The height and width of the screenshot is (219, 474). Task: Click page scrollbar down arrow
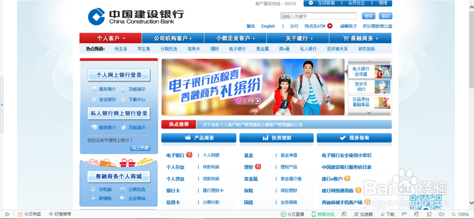point(471,203)
